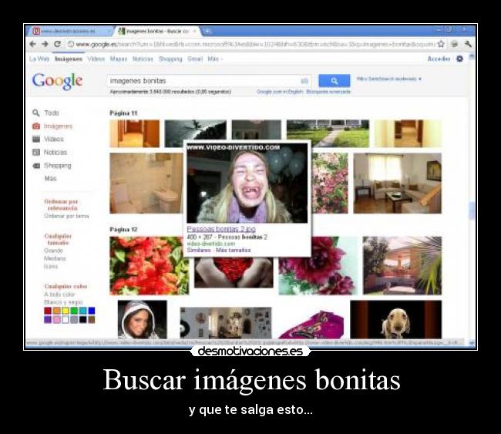The height and width of the screenshot is (434, 501).
Task: Reload the page with the refresh icon
Action: (57, 44)
